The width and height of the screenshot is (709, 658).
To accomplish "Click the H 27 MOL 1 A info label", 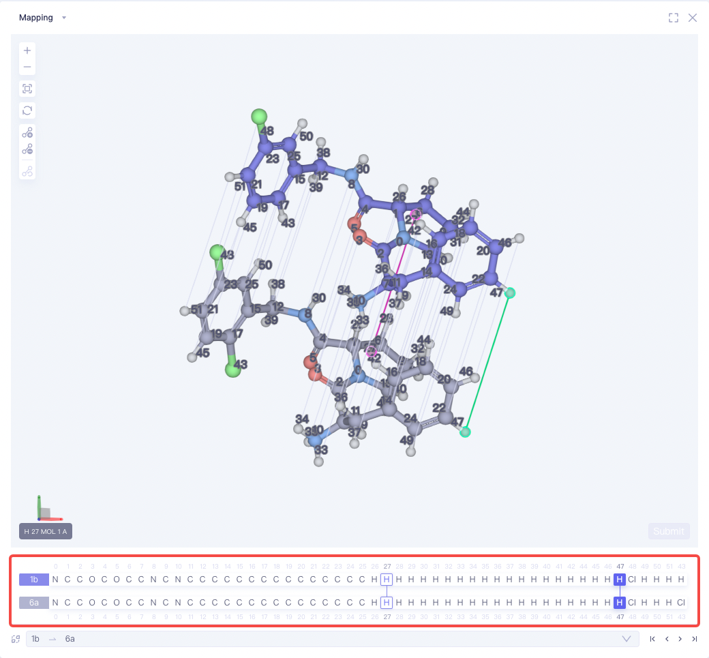I will pos(46,531).
